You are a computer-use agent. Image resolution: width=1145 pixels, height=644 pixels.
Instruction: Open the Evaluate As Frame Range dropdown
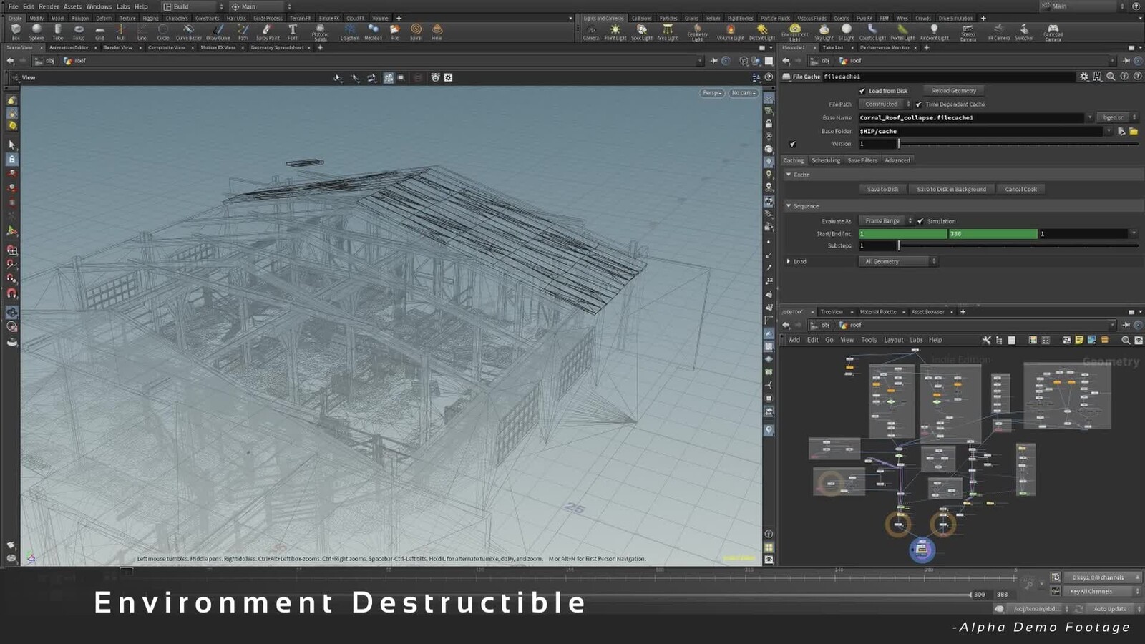coord(886,221)
